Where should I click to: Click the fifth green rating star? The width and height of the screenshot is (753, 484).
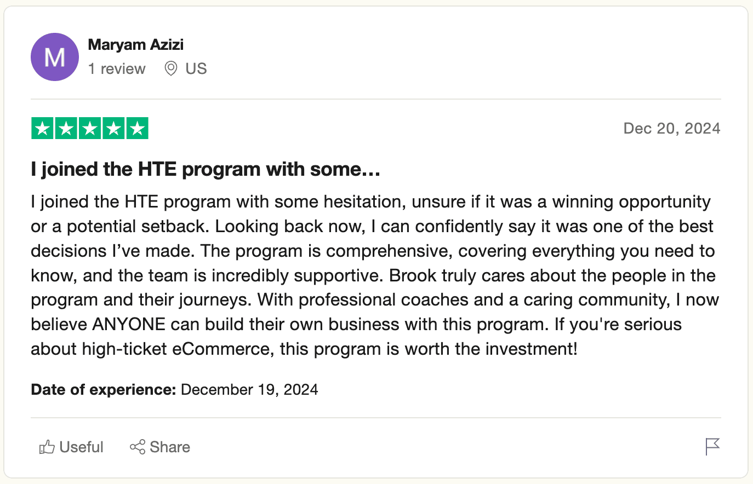click(x=138, y=129)
